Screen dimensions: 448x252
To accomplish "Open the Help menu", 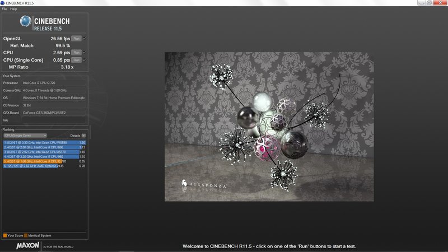I will tap(13, 9).
